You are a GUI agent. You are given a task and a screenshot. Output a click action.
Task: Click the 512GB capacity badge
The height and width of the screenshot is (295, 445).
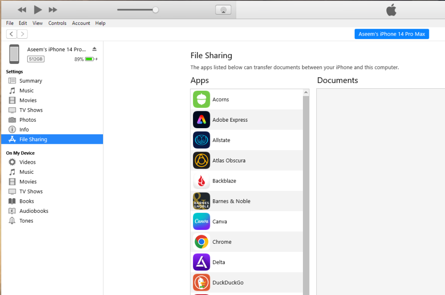[x=36, y=59]
